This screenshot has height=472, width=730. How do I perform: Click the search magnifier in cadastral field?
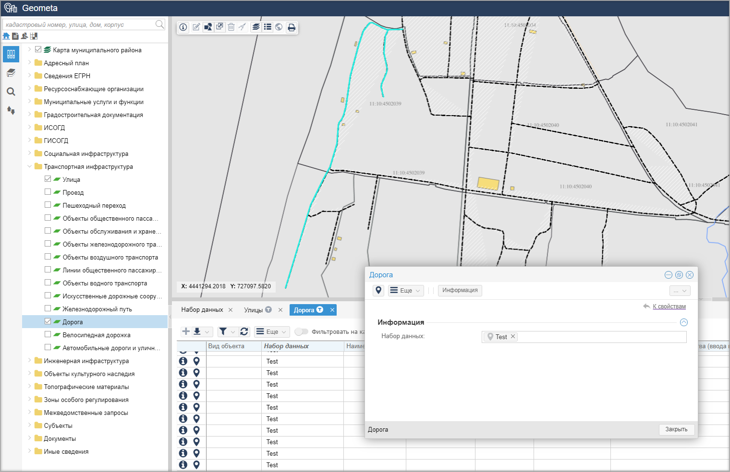point(160,24)
